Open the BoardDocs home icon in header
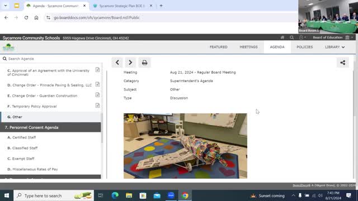This screenshot has width=358, height=201. coord(282,37)
